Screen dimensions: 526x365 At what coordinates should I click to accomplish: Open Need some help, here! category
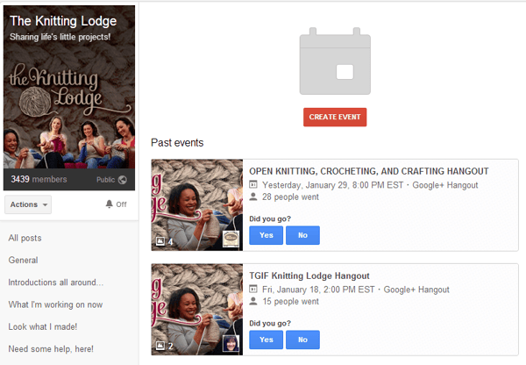50,349
